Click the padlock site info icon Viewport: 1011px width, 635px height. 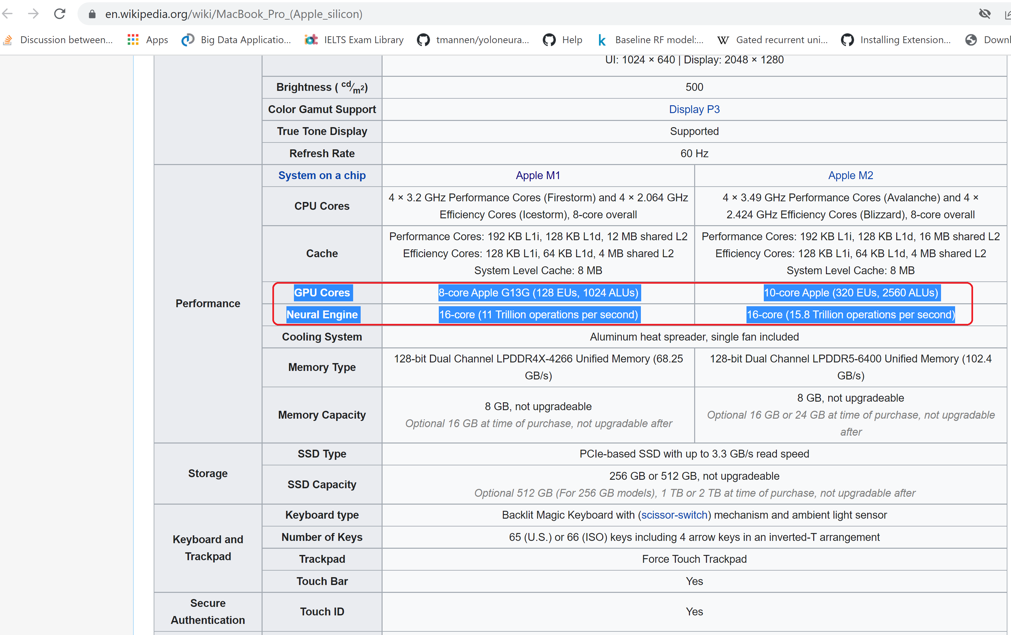coord(92,14)
